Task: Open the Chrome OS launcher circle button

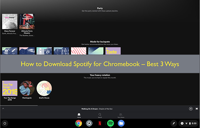Action: pyautogui.click(x=5, y=123)
